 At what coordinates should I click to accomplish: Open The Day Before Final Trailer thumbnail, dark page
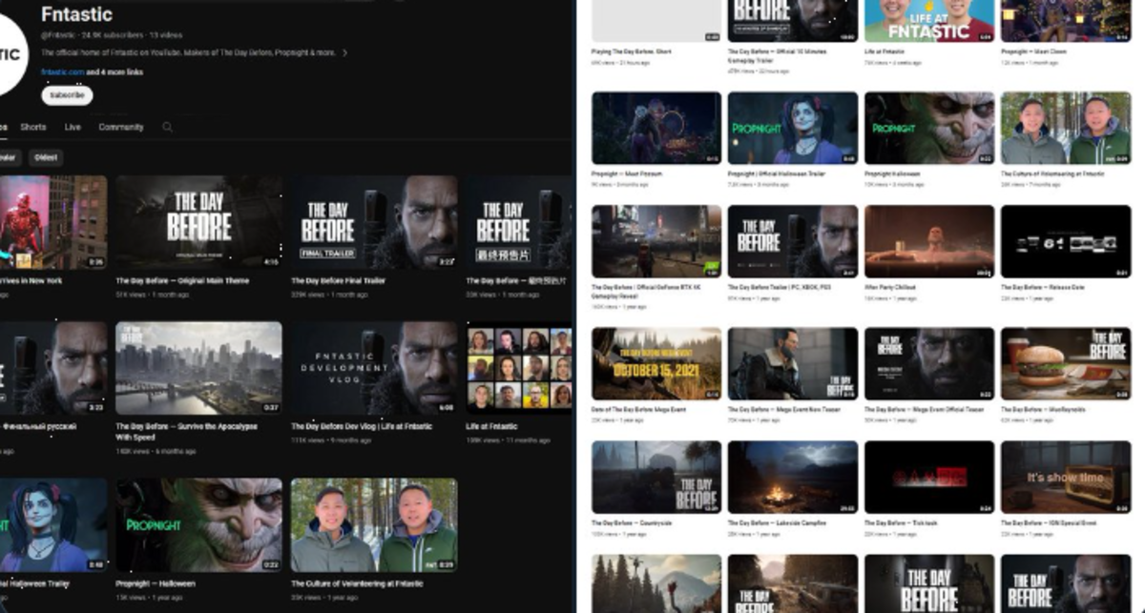point(374,222)
